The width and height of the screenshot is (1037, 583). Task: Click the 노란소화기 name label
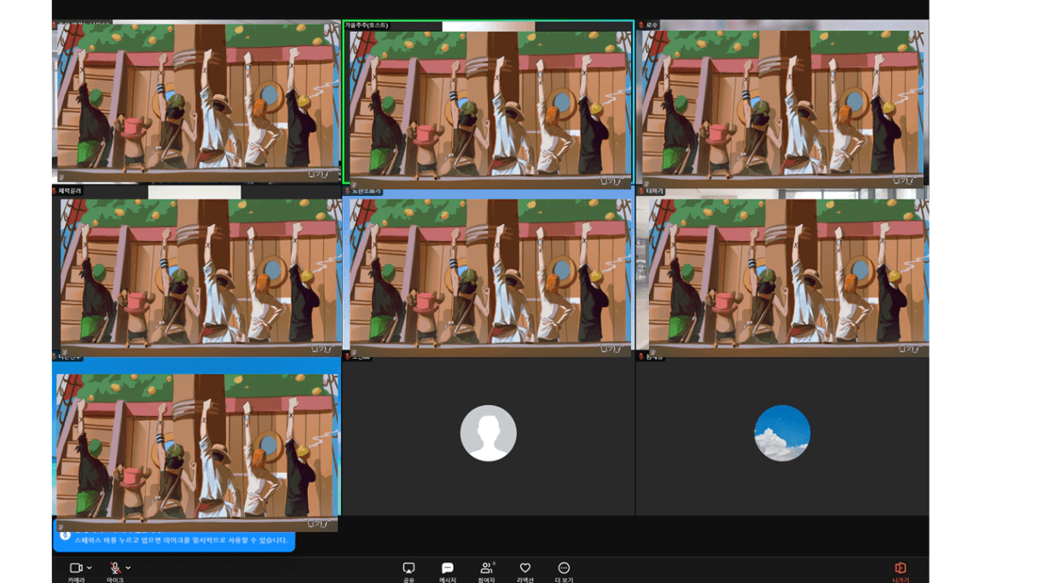[363, 191]
